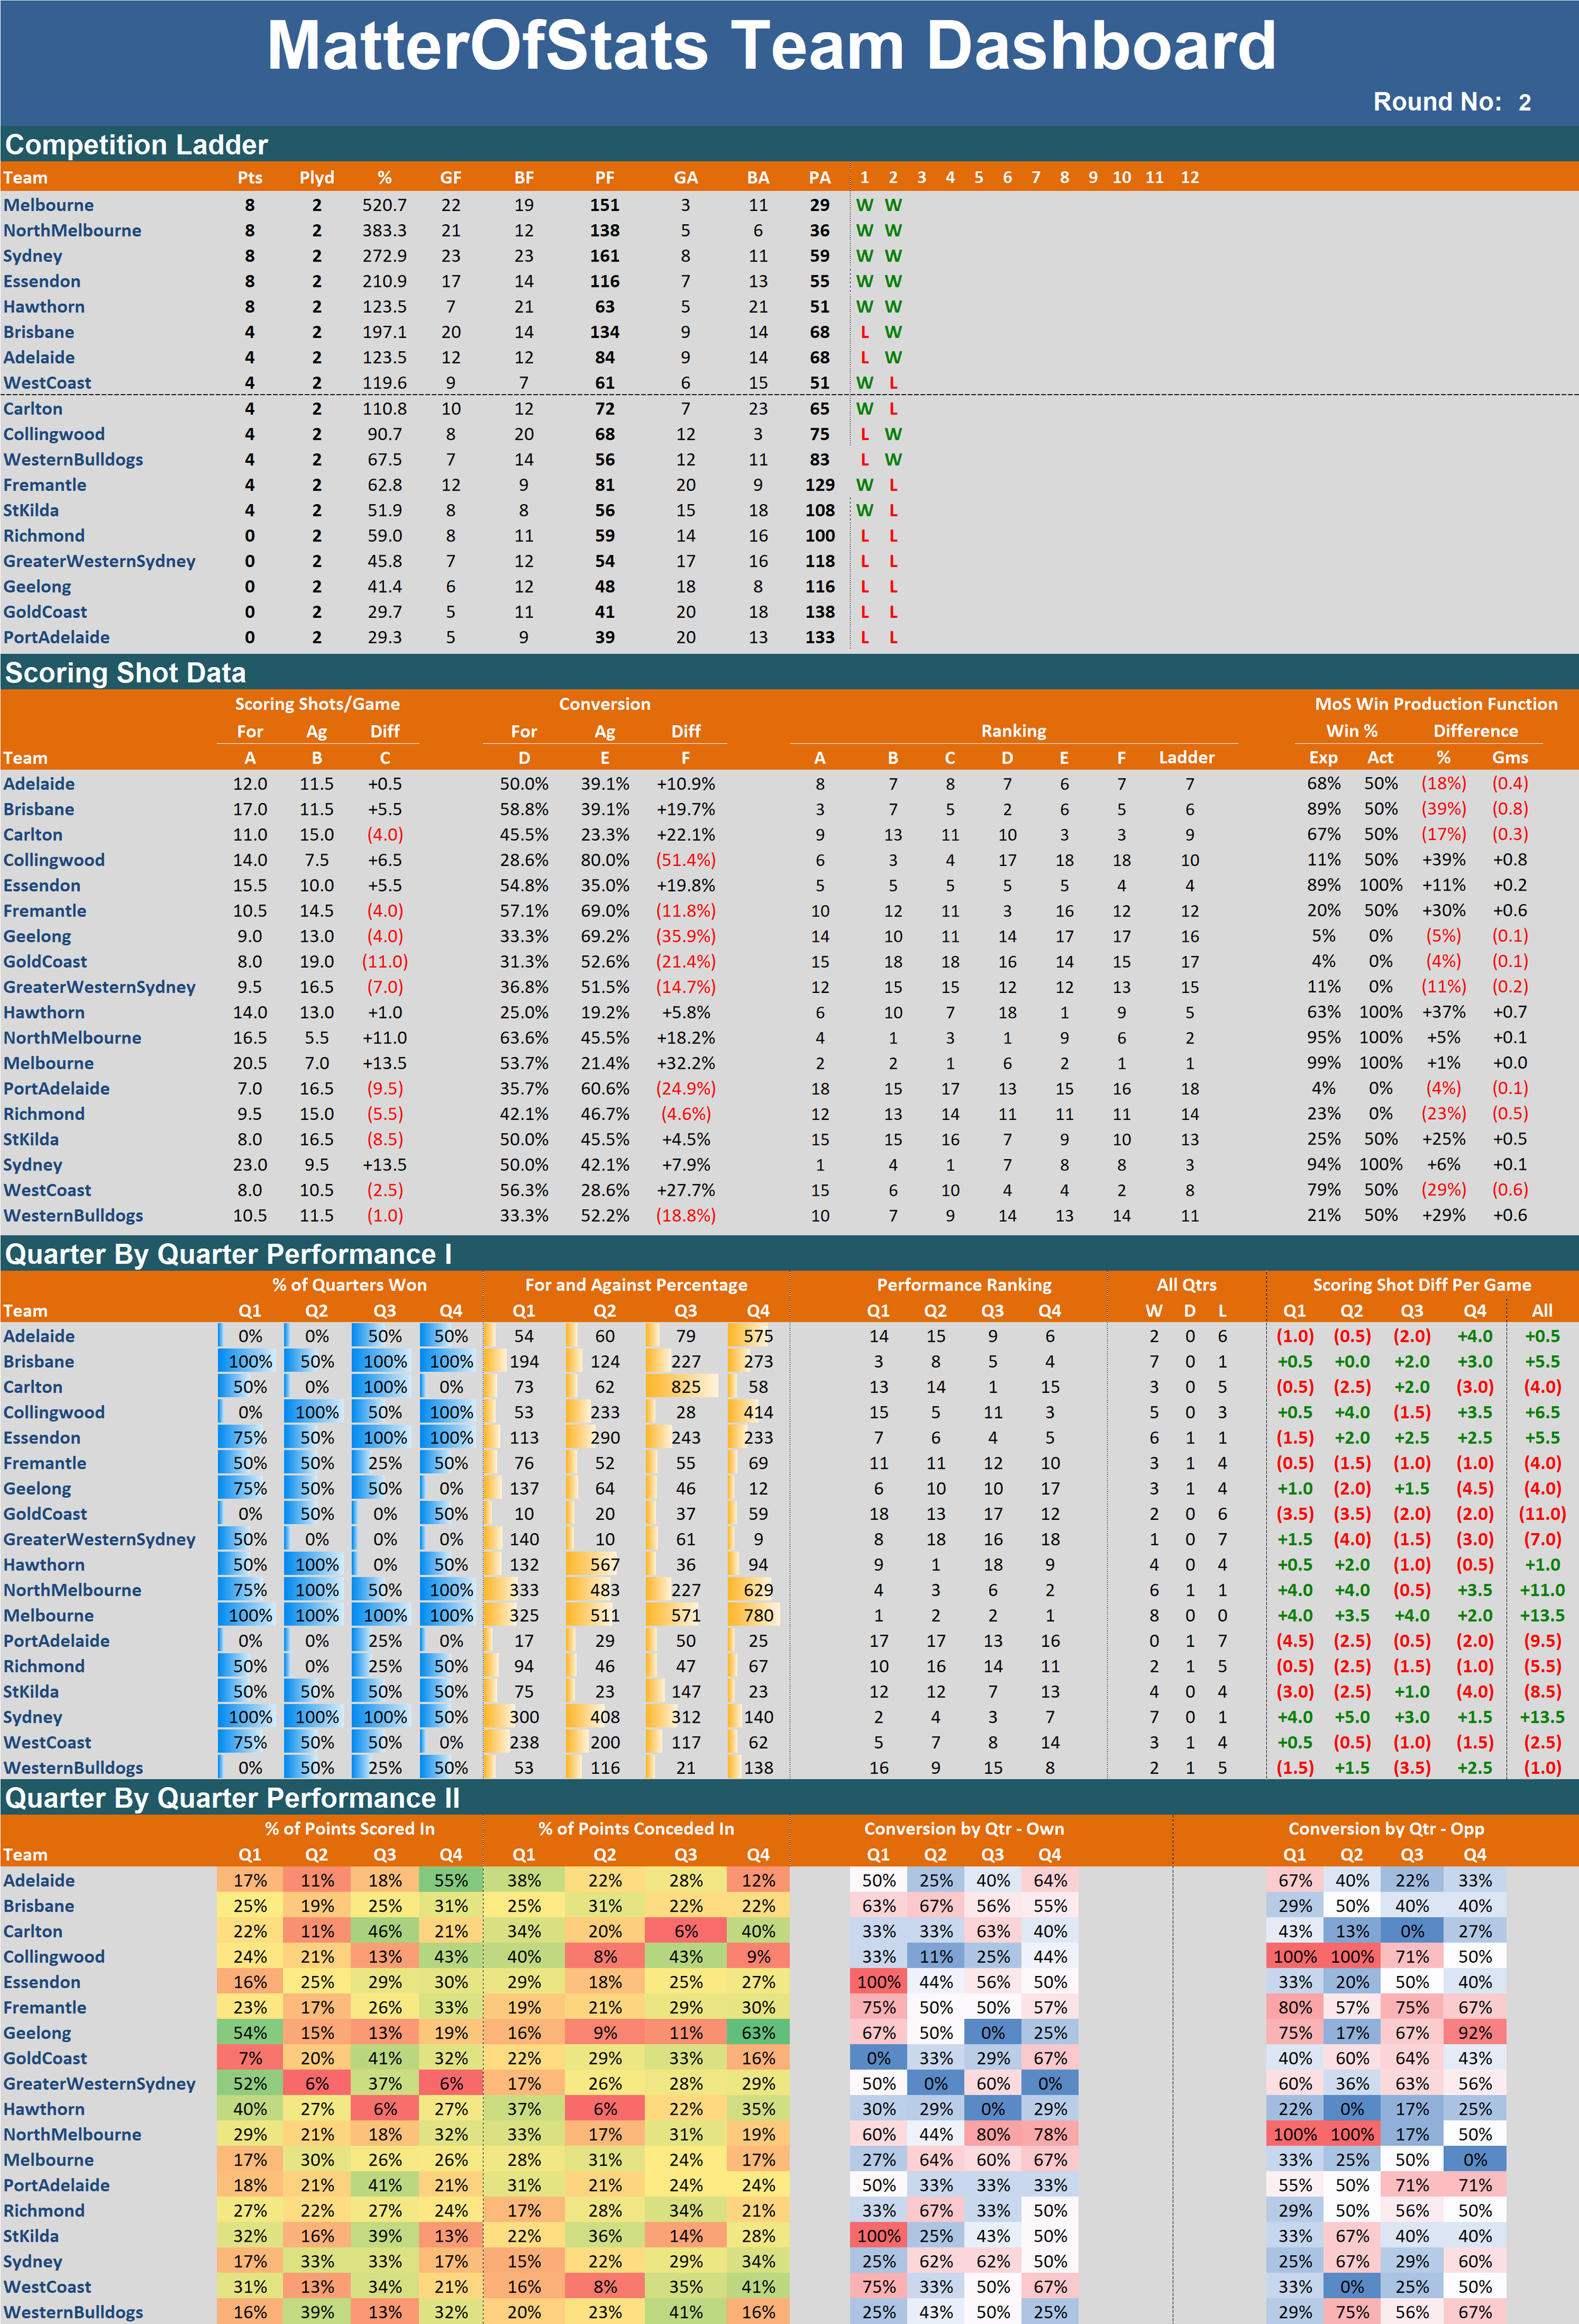The width and height of the screenshot is (1579, 2324).
Task: Click the Competition Ladder section heading
Action: 137,145
